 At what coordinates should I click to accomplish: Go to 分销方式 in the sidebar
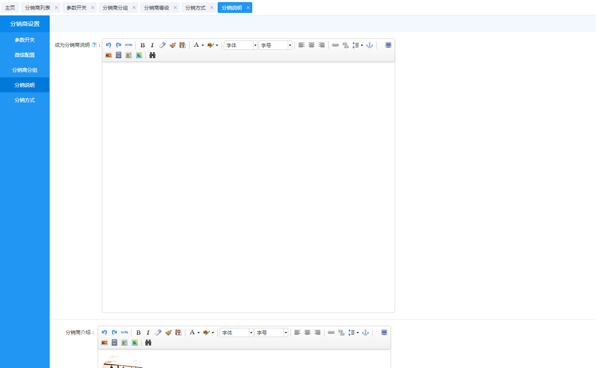click(25, 100)
